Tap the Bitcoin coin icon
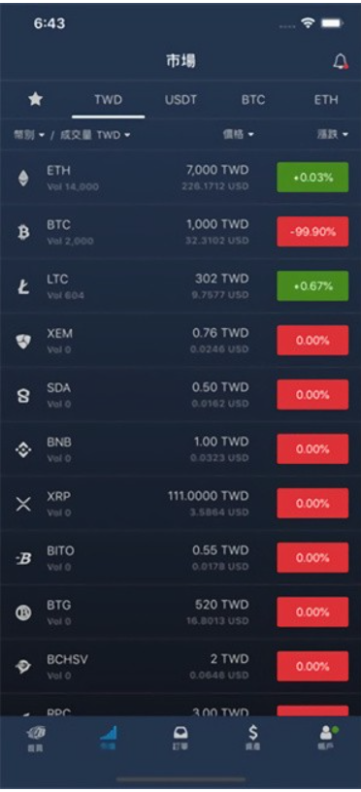 [x=23, y=232]
